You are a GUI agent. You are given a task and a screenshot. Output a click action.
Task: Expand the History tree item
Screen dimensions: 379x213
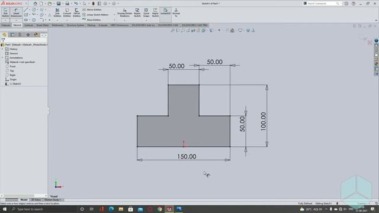2,49
